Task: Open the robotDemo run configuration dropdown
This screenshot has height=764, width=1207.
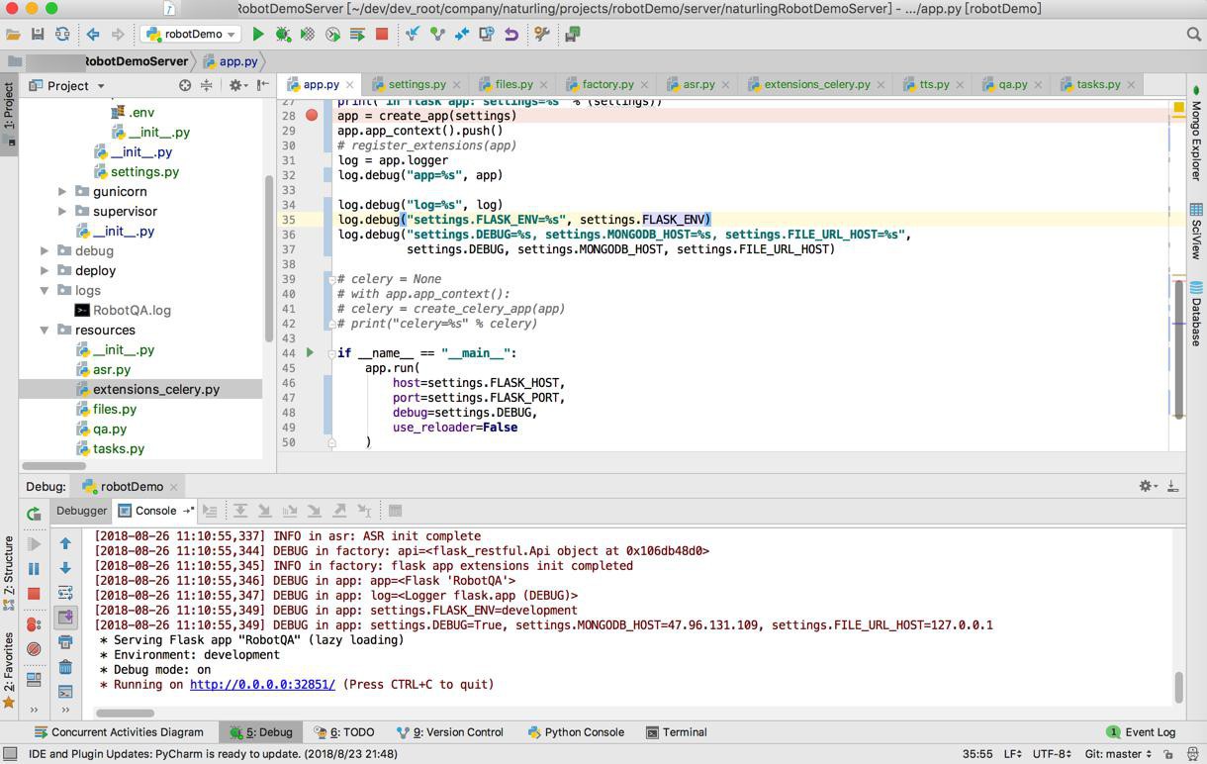Action: pyautogui.click(x=192, y=34)
